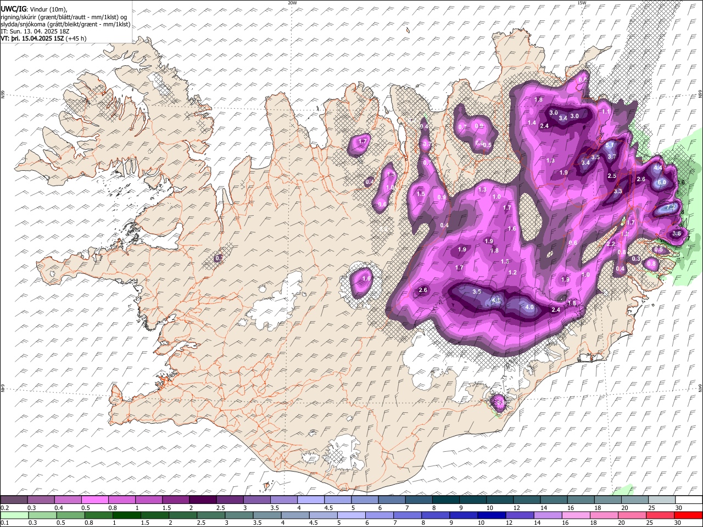This screenshot has height=527, width=703.
Task: Click the '7.2' precipitation value on east coast
Action: click(670, 208)
